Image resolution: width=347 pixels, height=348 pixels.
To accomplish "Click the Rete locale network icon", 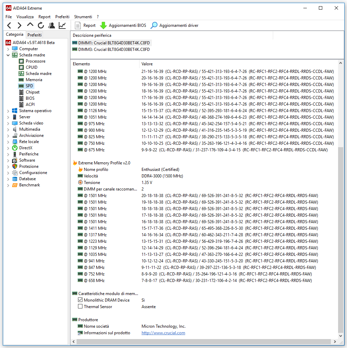I will [15, 142].
